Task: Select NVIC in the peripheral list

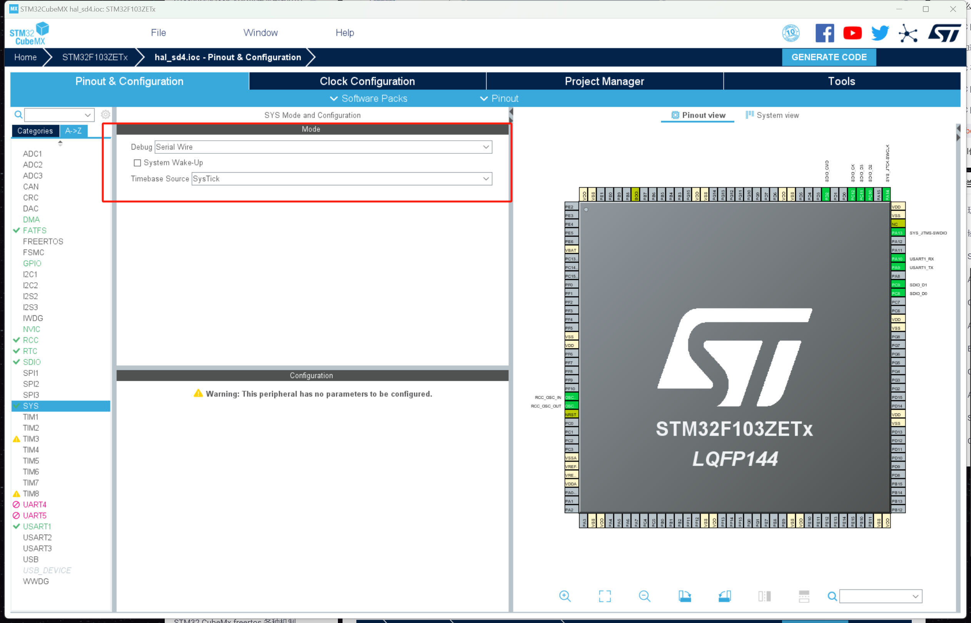Action: [x=31, y=329]
